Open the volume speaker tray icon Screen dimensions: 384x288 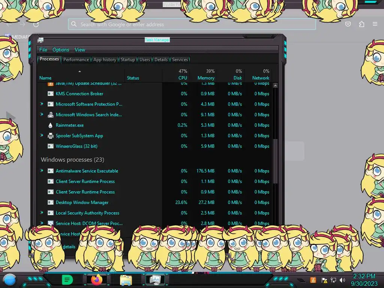point(342,280)
